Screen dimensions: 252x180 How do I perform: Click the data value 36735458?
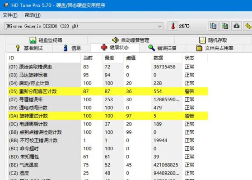[x=164, y=67]
